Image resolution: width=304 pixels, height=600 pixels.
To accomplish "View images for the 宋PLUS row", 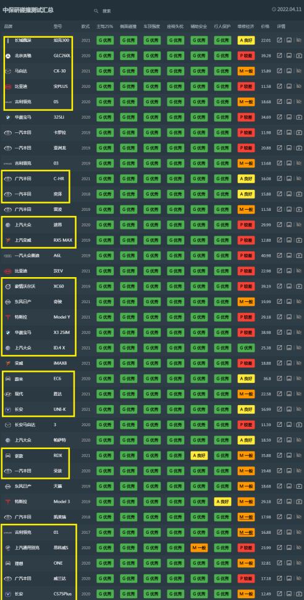I will click(x=289, y=87).
